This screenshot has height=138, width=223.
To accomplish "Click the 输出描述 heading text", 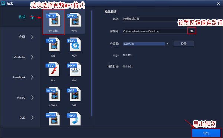I will pos(111,12).
